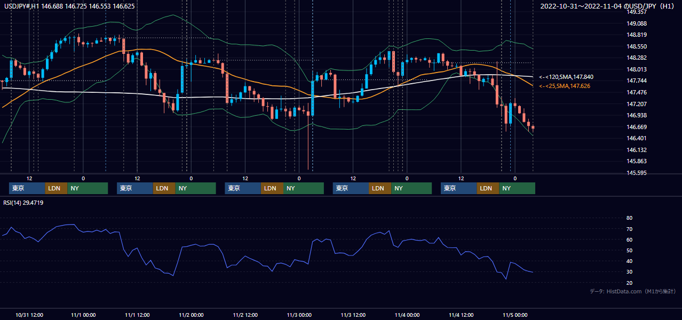Select the NY session block starting 10/31
This screenshot has width=682, height=320.
point(88,188)
